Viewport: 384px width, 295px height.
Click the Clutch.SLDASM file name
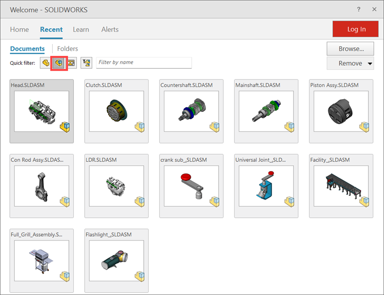coord(104,85)
